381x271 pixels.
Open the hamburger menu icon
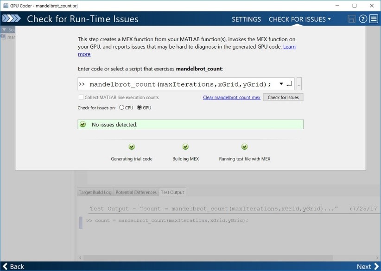click(374, 19)
